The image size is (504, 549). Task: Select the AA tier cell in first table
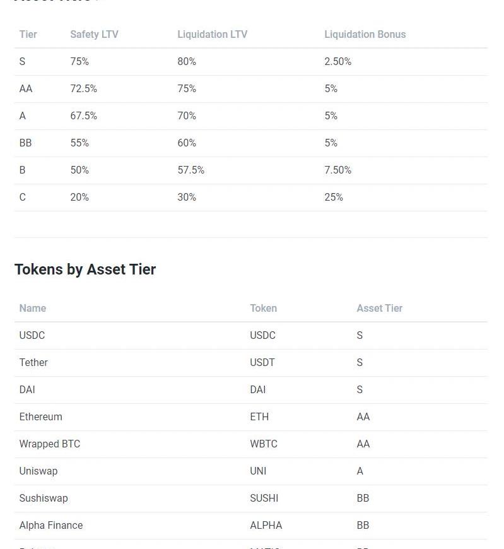click(x=26, y=89)
